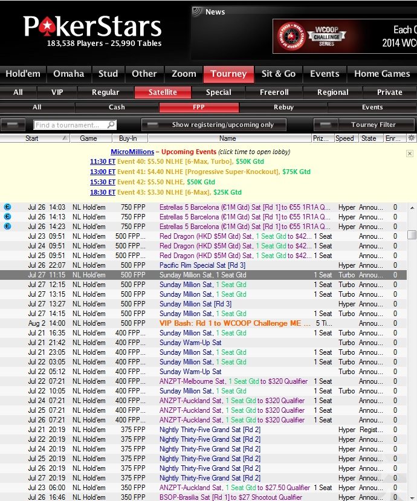Switch to the Hold'em tab
Screen dimensions: 417x501
click(x=23, y=74)
